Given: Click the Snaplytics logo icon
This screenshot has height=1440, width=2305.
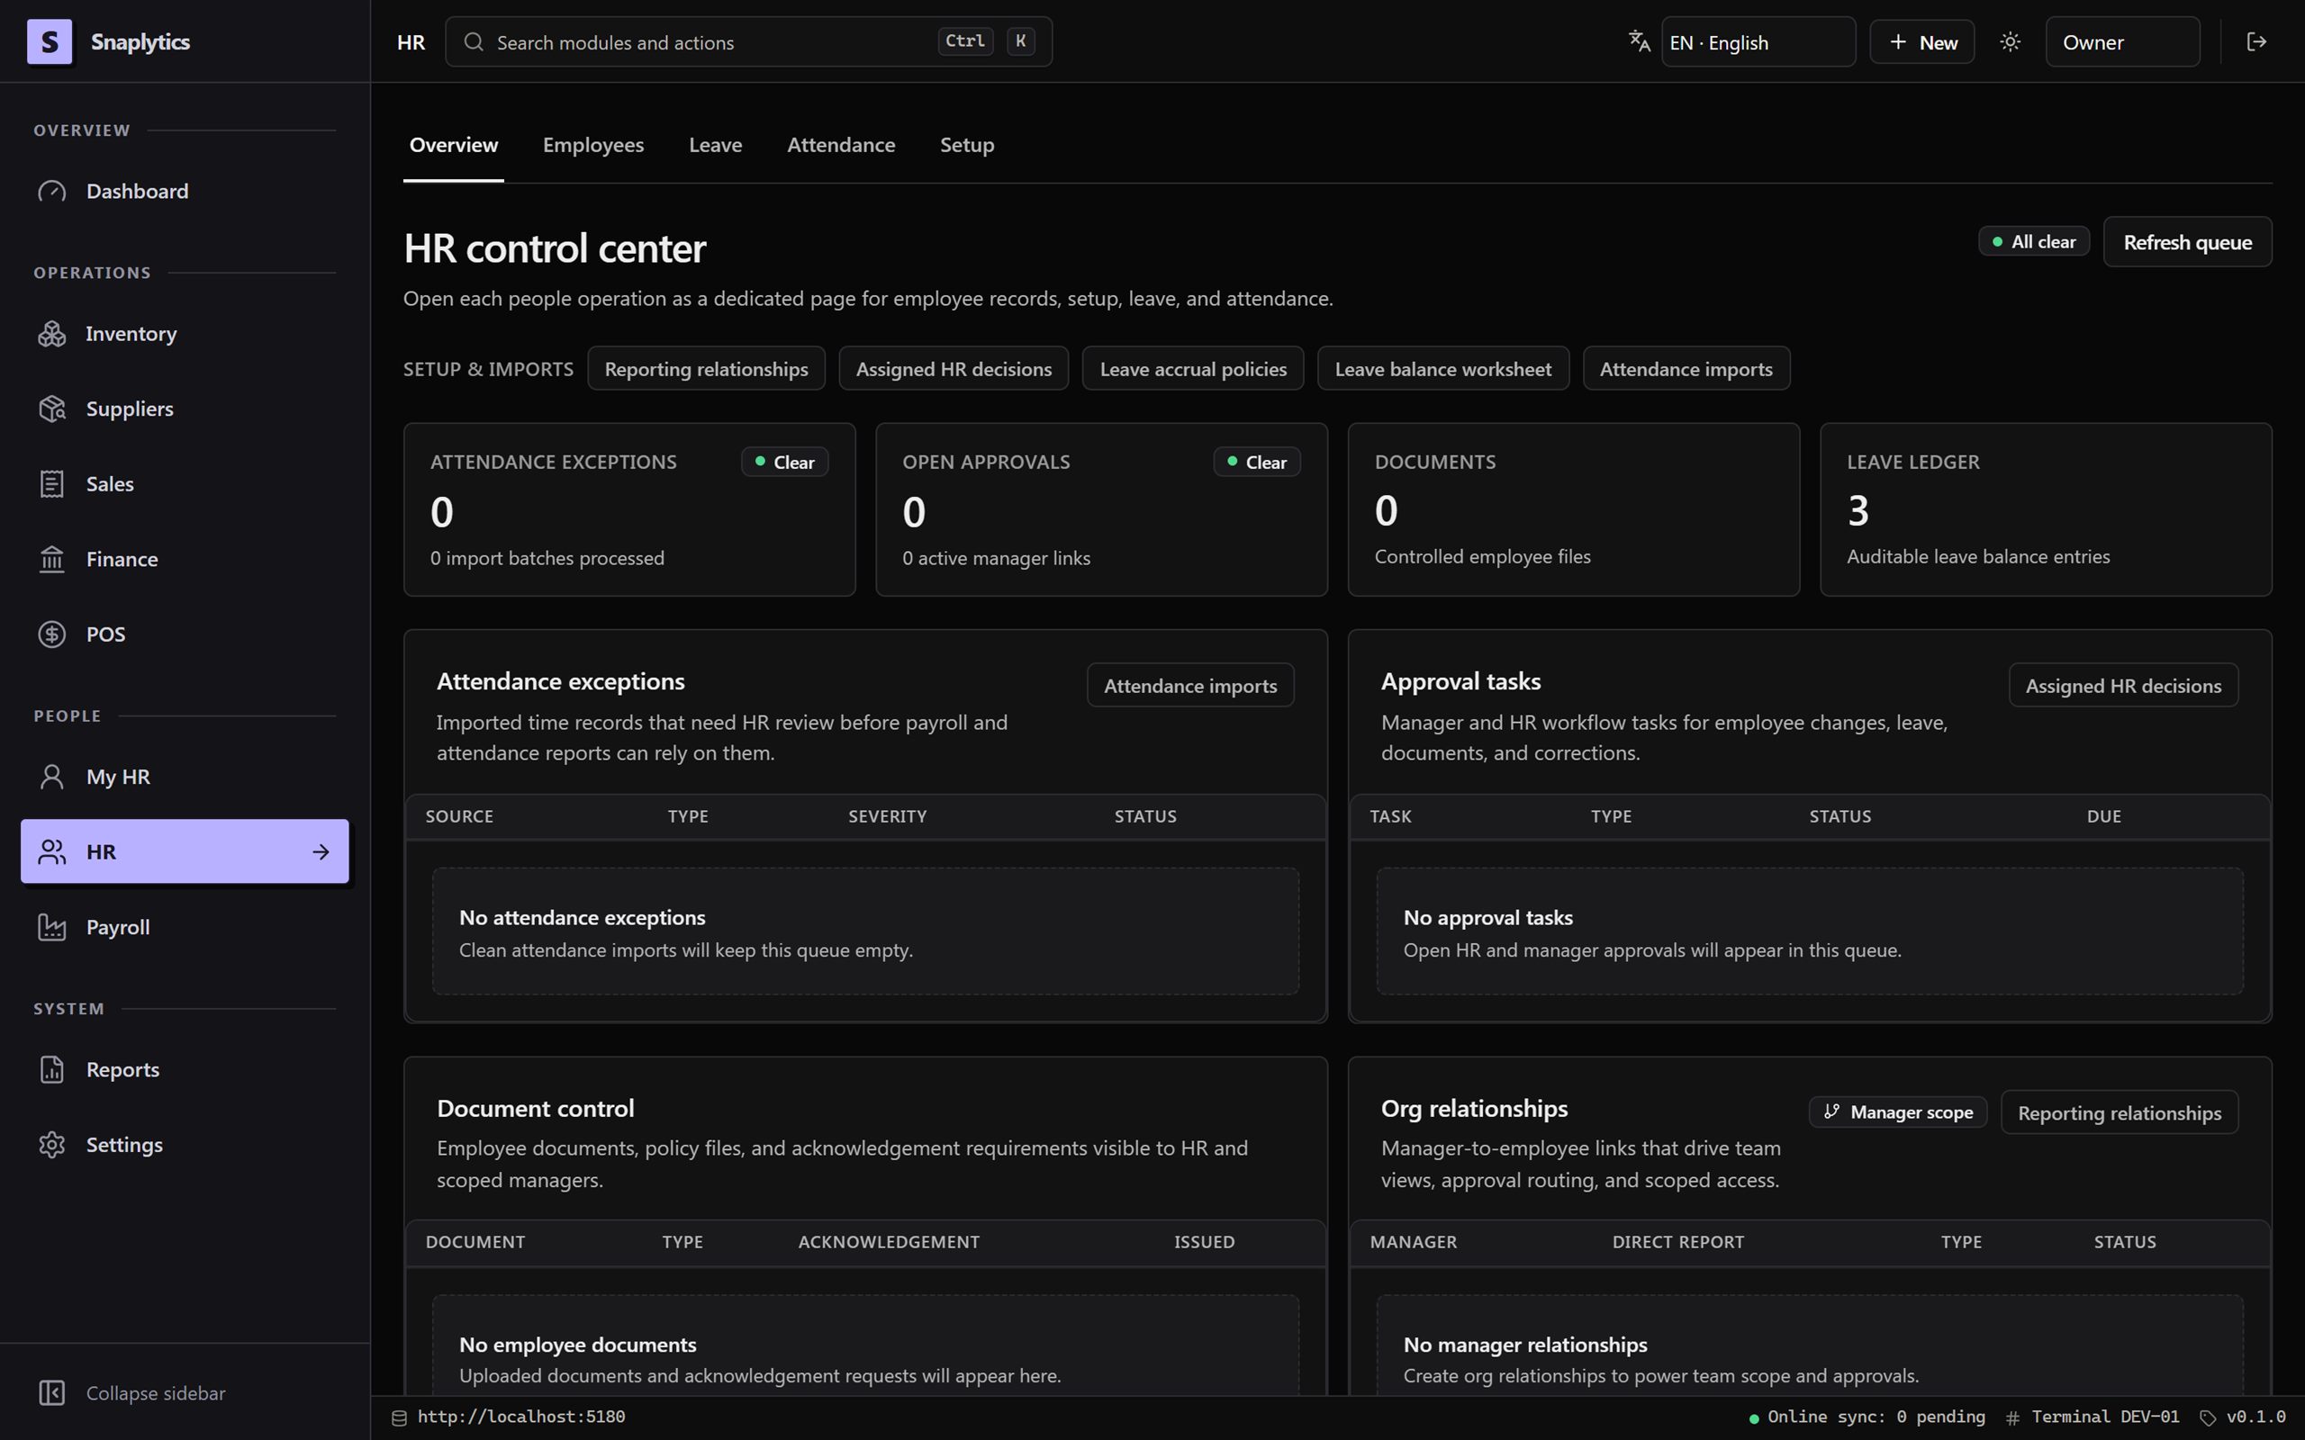Looking at the screenshot, I should pyautogui.click(x=50, y=42).
